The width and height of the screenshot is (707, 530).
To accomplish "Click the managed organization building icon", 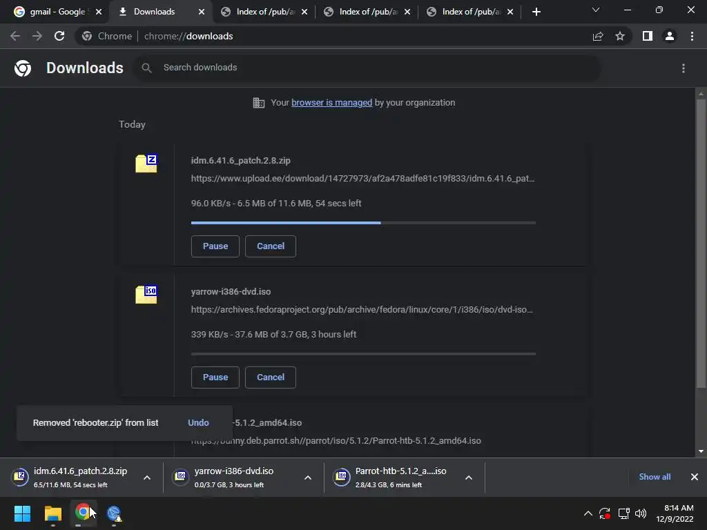I will point(259,103).
